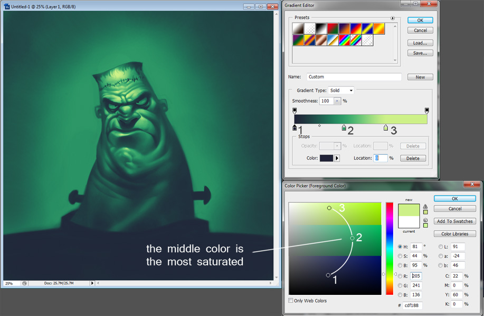
Task: Click the Add To Swatches button
Action: click(454, 221)
